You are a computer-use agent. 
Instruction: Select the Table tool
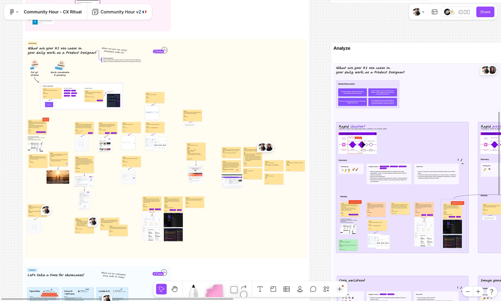click(x=287, y=289)
